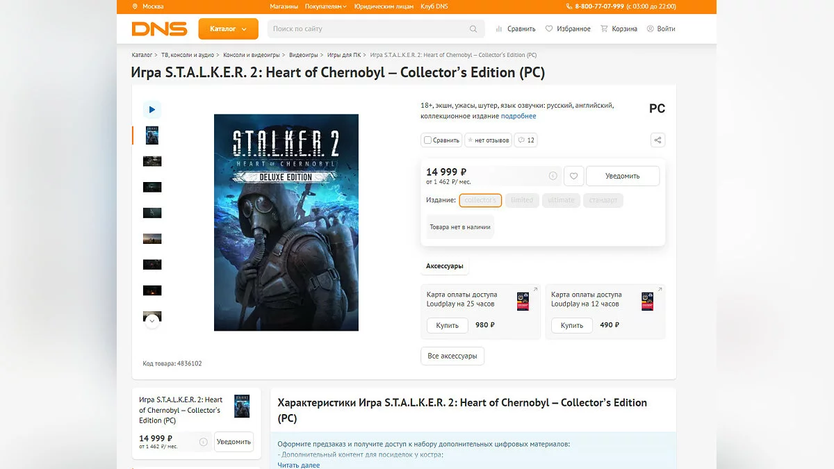Toggle the Сравнить checkbox
The width and height of the screenshot is (834, 469).
[428, 140]
